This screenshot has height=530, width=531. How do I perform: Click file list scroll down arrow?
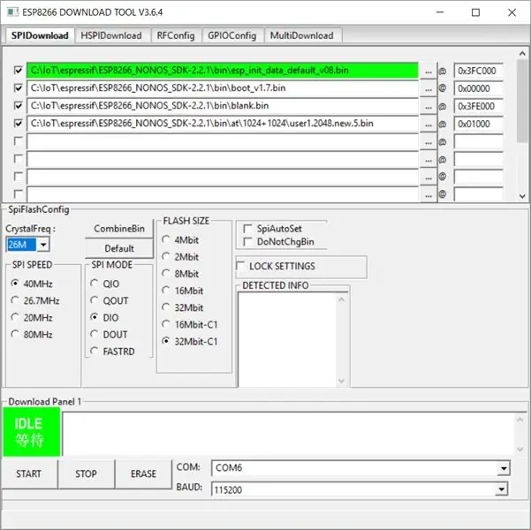(522, 196)
